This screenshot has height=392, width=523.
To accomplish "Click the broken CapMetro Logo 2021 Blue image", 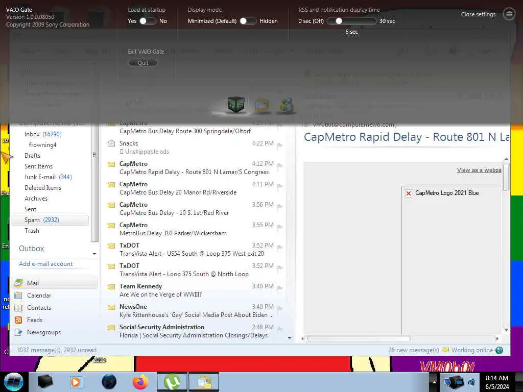I will [x=408, y=193].
